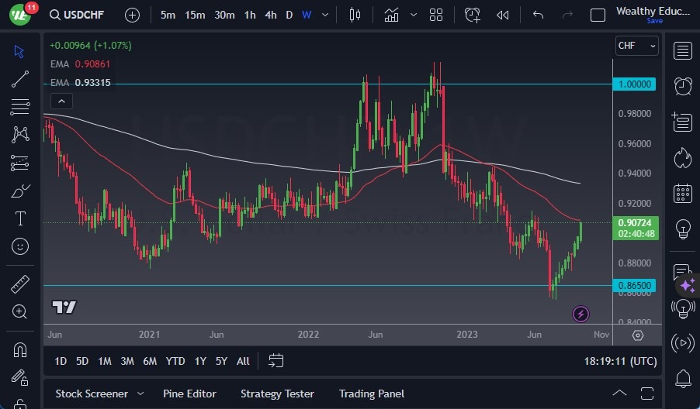Open the Fibonacci retracement tools
This screenshot has height=409, width=700.
[x=19, y=106]
